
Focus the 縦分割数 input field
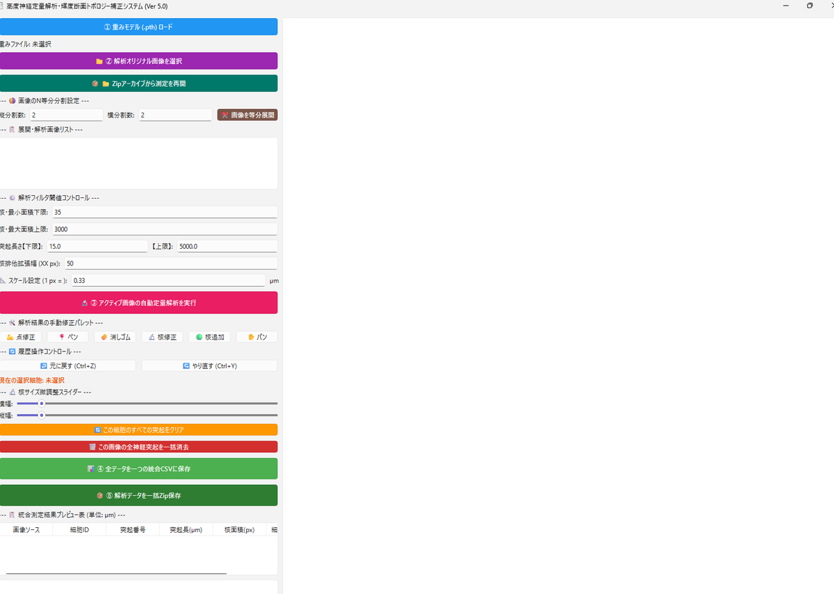[65, 115]
